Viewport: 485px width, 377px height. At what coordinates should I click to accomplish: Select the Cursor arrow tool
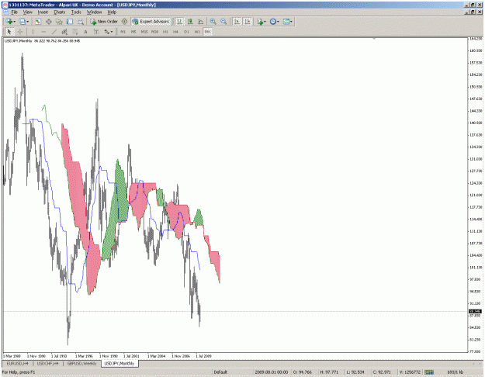click(x=9, y=32)
